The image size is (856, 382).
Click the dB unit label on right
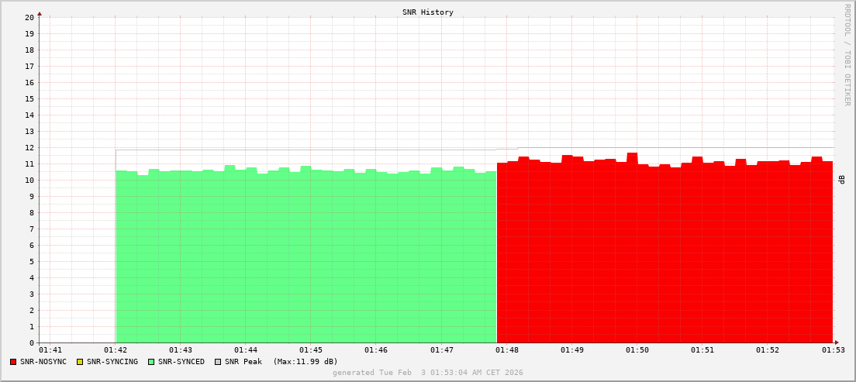point(842,180)
